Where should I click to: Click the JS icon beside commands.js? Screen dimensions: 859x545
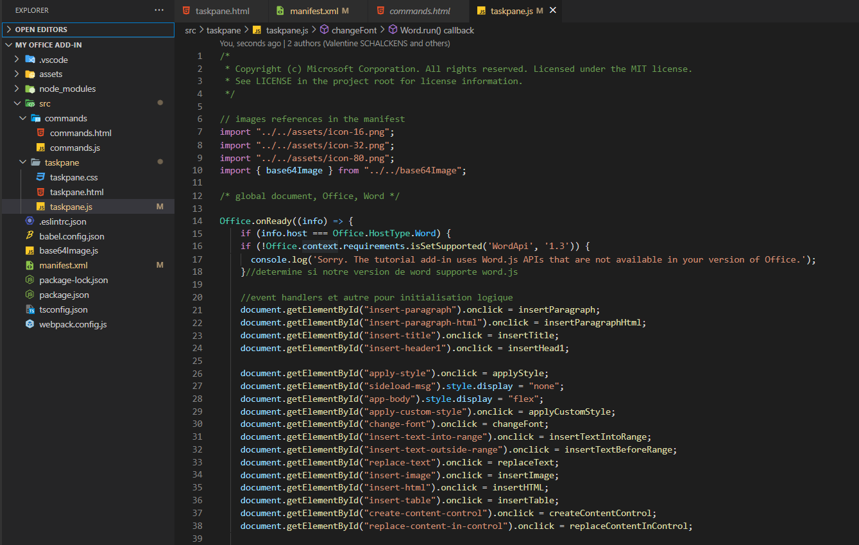point(40,148)
